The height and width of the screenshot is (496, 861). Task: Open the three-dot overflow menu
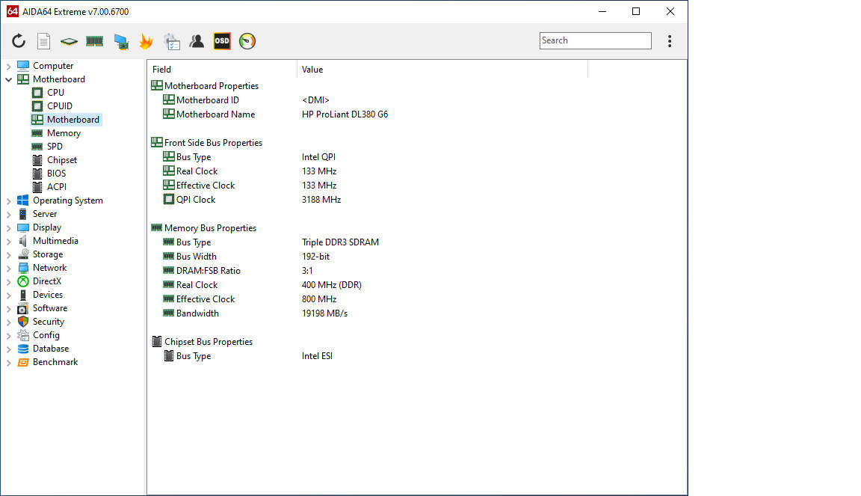[x=670, y=41]
